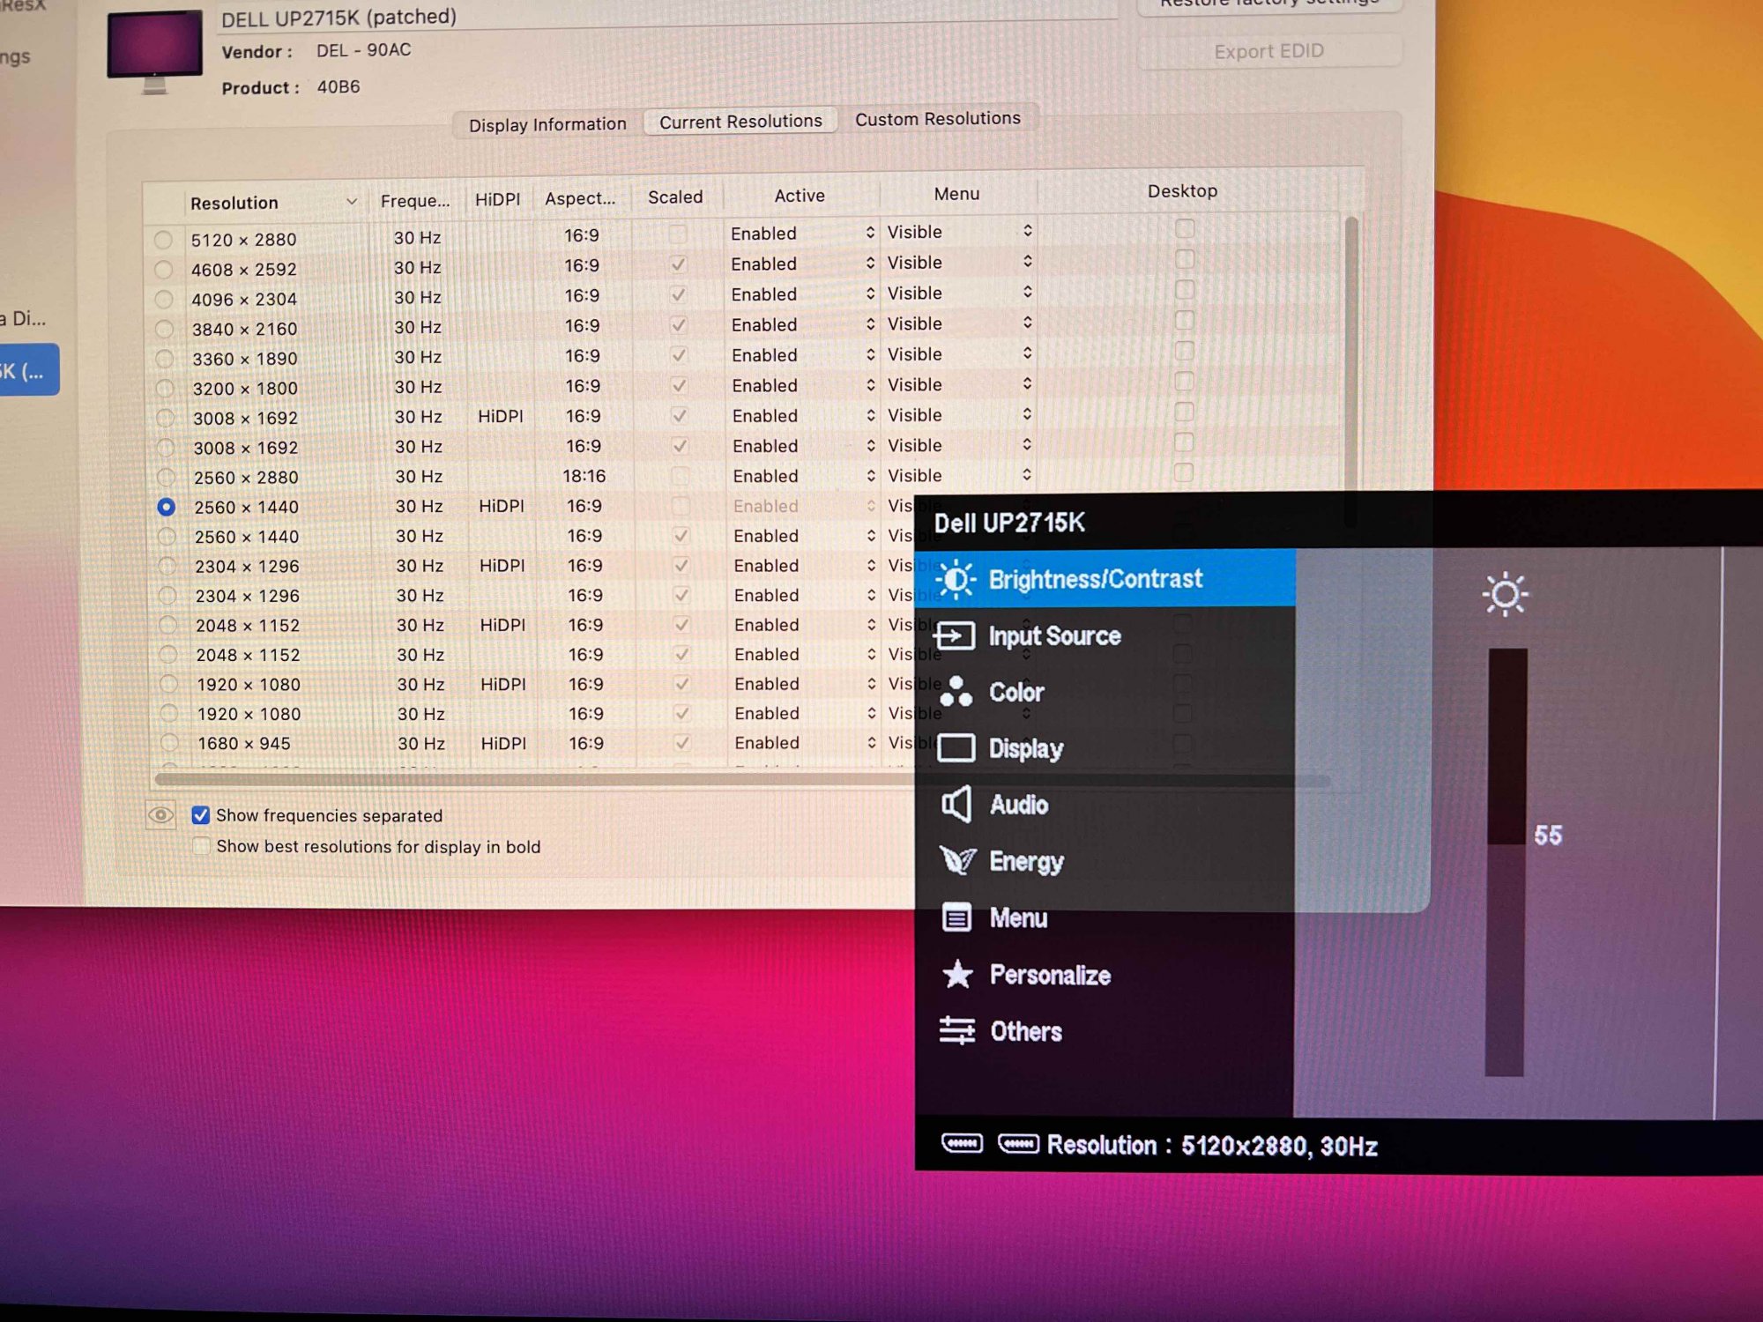
Task: Click the Resolution column sort chevron
Action: [x=352, y=202]
